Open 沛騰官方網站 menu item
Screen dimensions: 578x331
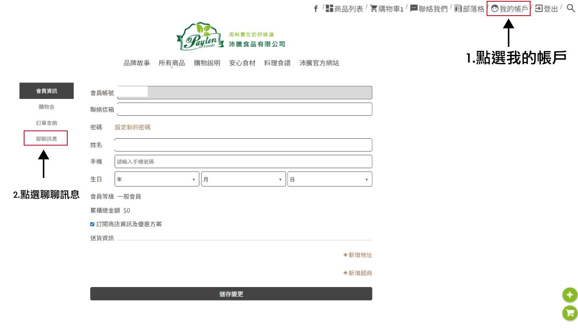pos(319,63)
